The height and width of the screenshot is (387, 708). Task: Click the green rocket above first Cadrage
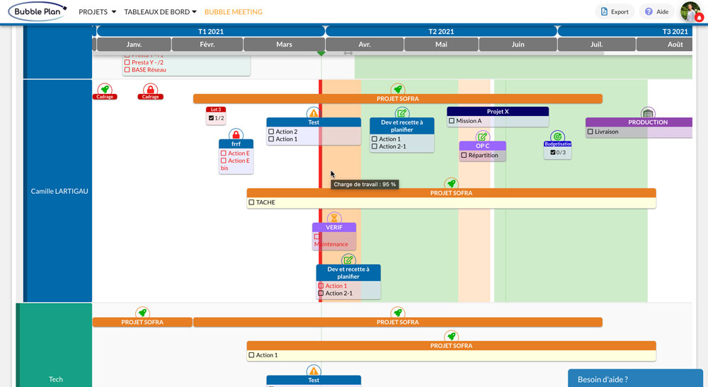(105, 89)
